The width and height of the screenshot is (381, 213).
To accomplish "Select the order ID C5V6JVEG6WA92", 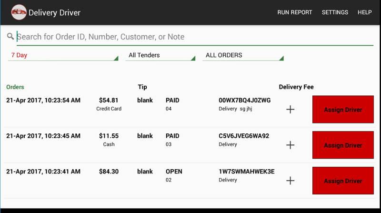I will point(244,136).
